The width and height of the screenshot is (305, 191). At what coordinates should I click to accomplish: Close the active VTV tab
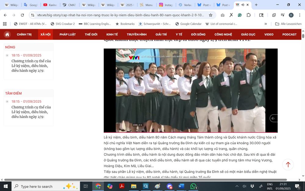click(x=248, y=5)
